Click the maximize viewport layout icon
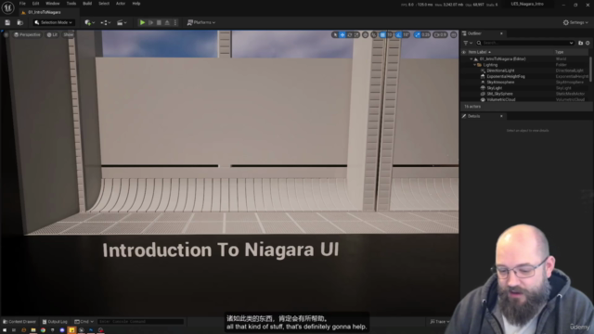The height and width of the screenshot is (334, 594). coord(454,35)
